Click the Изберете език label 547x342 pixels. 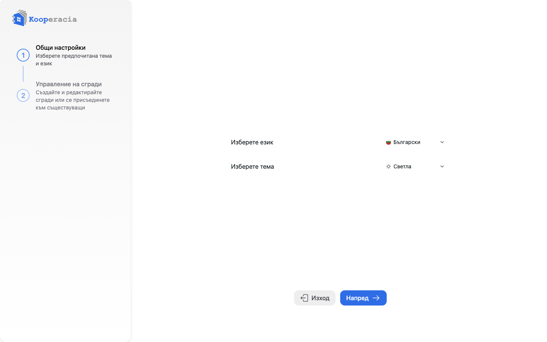252,142
